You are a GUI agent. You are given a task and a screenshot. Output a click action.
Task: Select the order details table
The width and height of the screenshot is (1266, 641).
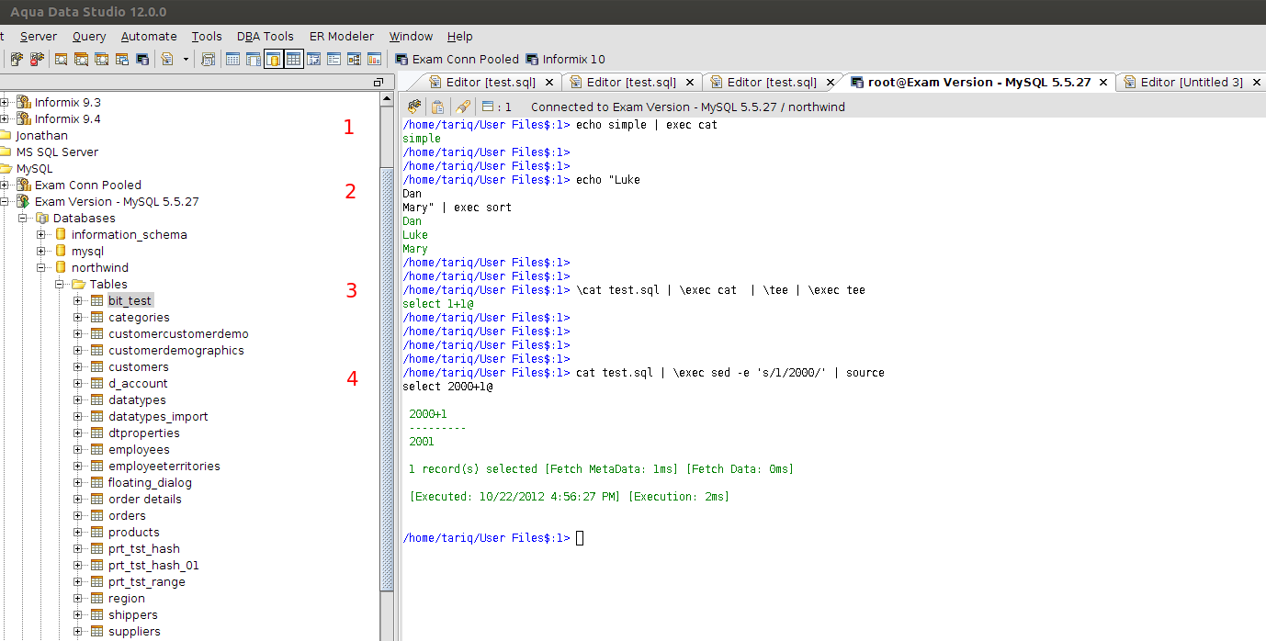145,499
